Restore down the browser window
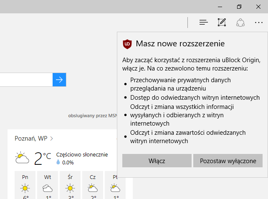 tap(239, 7)
